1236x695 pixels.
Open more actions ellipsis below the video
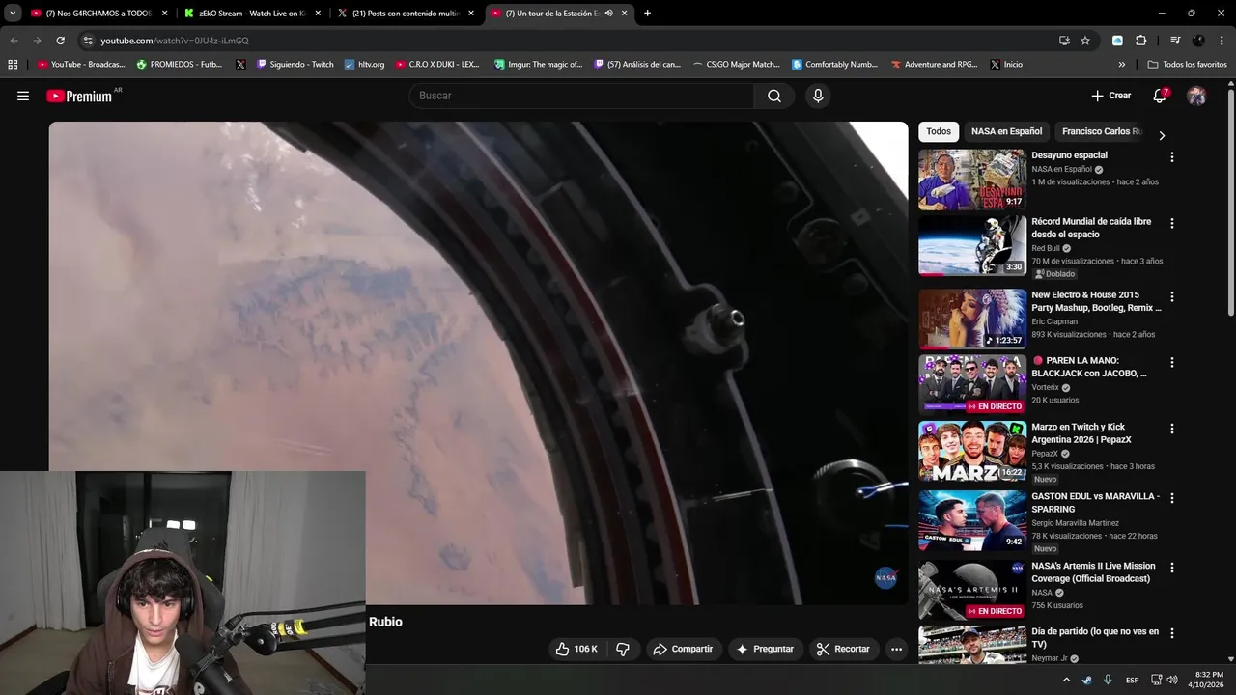896,649
